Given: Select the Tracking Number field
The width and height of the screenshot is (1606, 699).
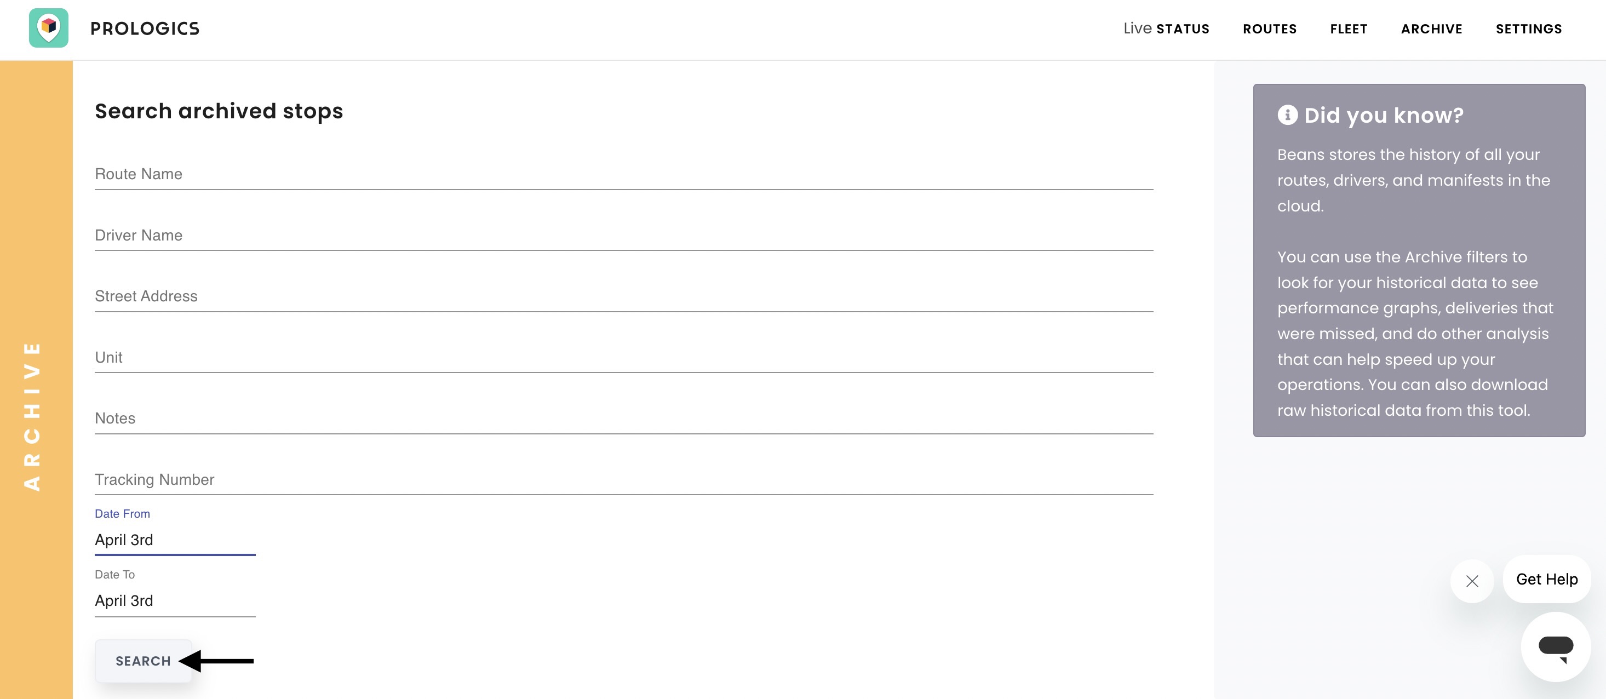Looking at the screenshot, I should point(623,480).
